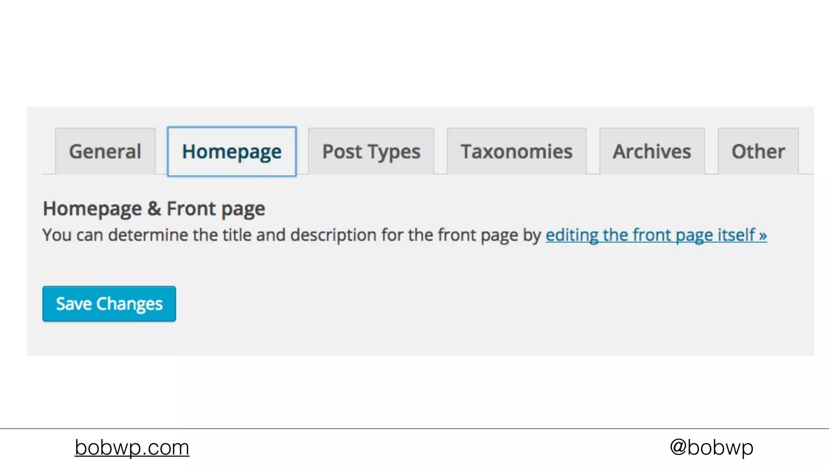Display Post Types title settings
829x466 pixels.
[371, 152]
